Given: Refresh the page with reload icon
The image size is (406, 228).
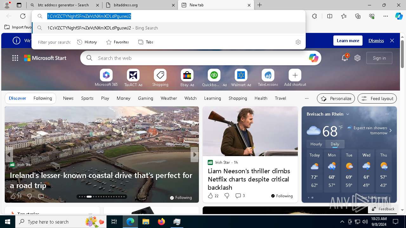Looking at the screenshot, I should tap(23, 16).
